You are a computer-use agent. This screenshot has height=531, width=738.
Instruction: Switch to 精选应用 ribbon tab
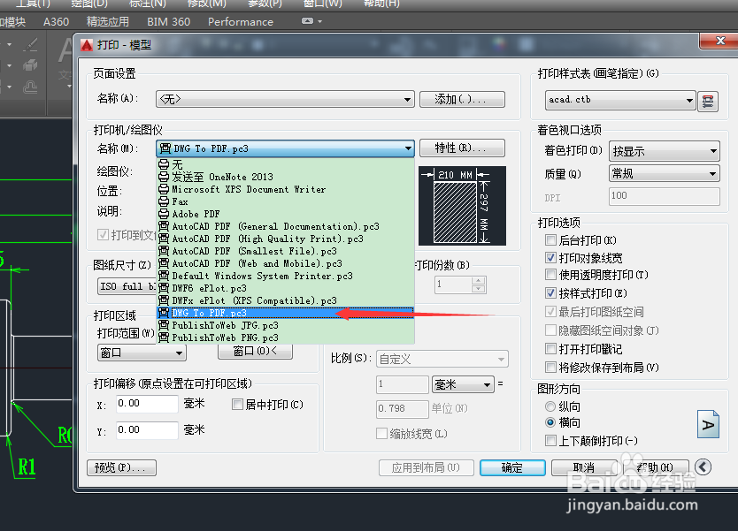(107, 21)
